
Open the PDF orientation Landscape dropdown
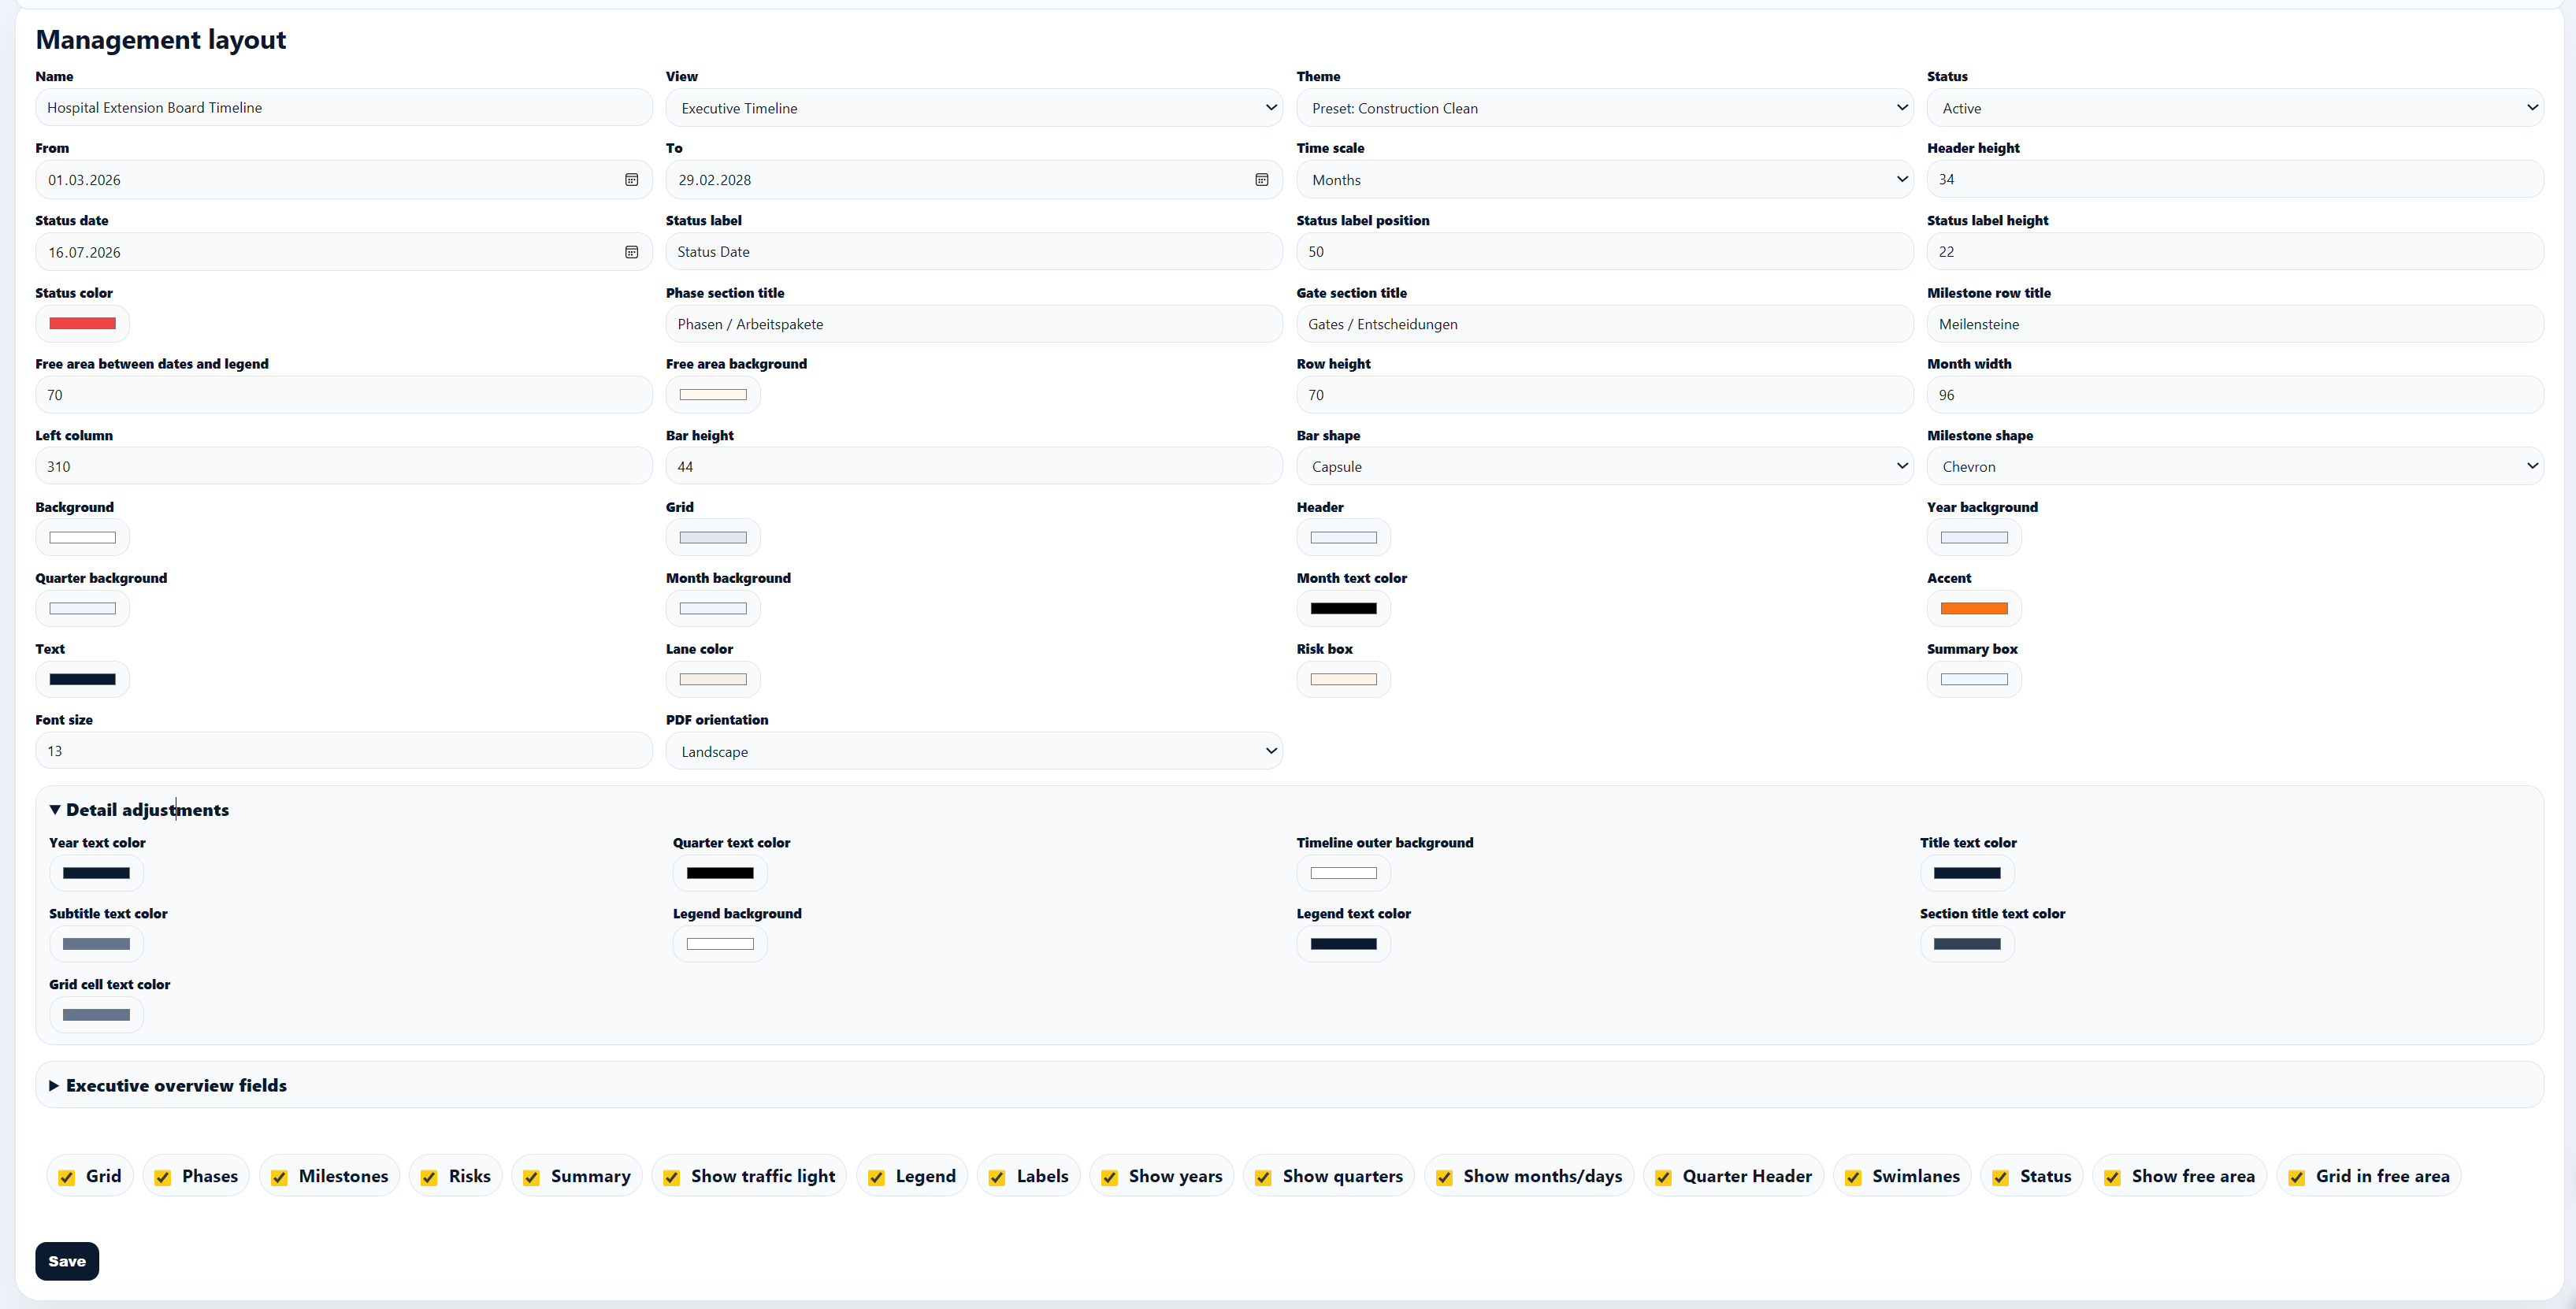tap(973, 751)
